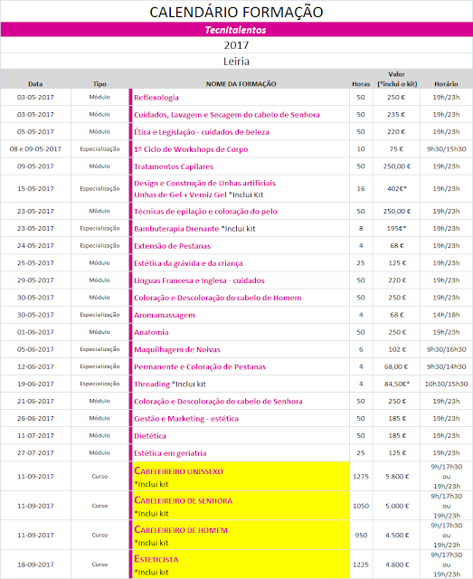This screenshot has height=579, width=473.
Task: Select Bambuterapia Drenante course name
Action: (176, 229)
